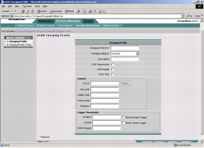This screenshot has width=204, height=148.
Task: Click the Print icon in toolbar
Action: (x=90, y=11)
